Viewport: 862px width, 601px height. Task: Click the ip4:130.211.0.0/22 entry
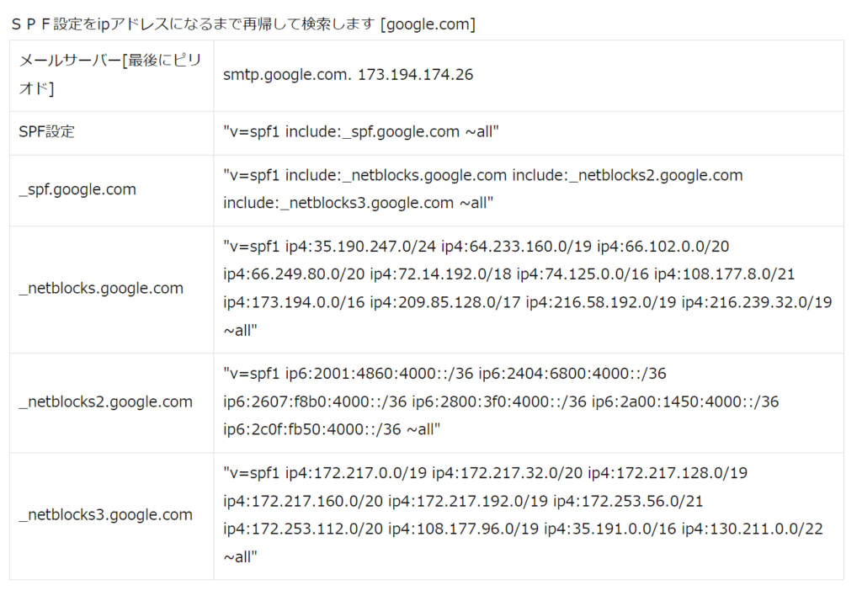point(752,529)
